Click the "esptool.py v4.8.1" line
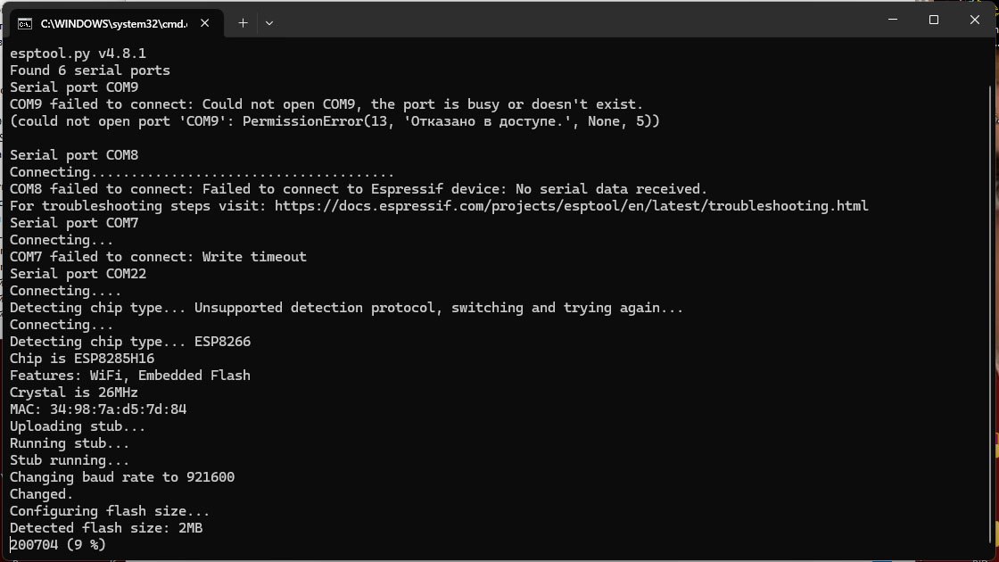This screenshot has height=562, width=999. pos(78,54)
